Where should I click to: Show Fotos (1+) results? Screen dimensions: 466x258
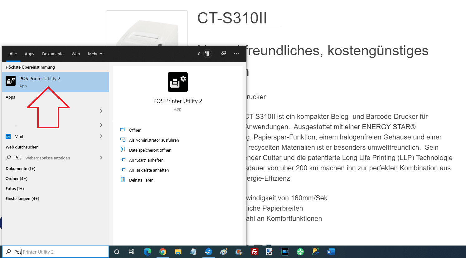(15, 188)
